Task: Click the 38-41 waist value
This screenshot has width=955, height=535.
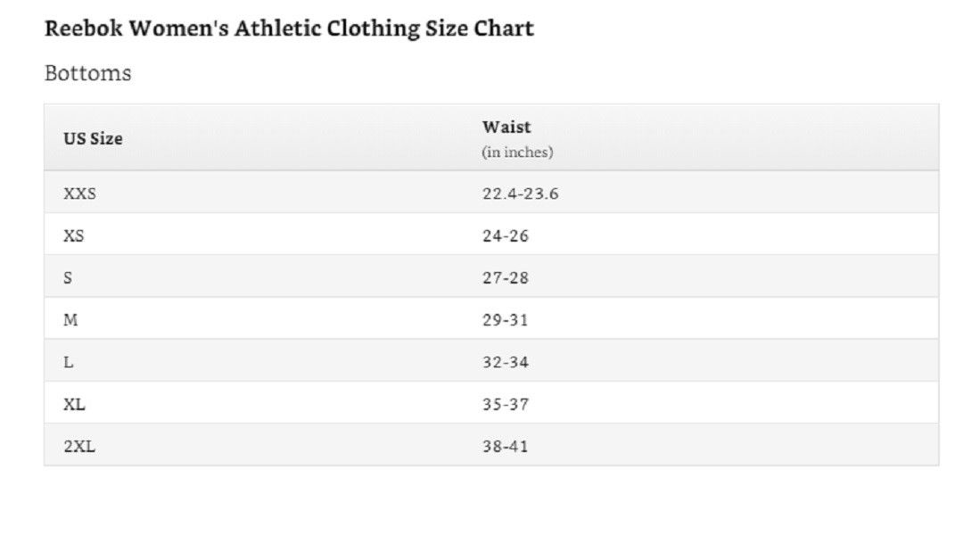Action: tap(506, 447)
